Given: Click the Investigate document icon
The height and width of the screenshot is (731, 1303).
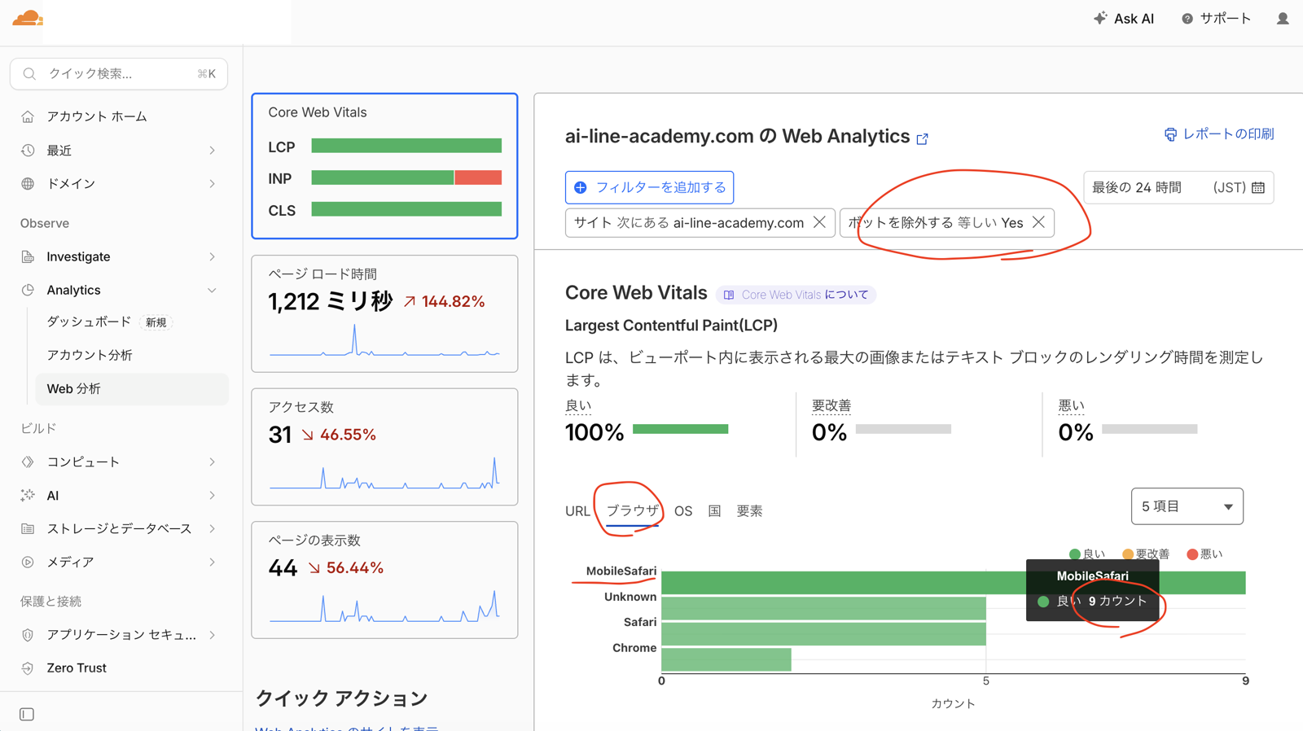Looking at the screenshot, I should 28,256.
